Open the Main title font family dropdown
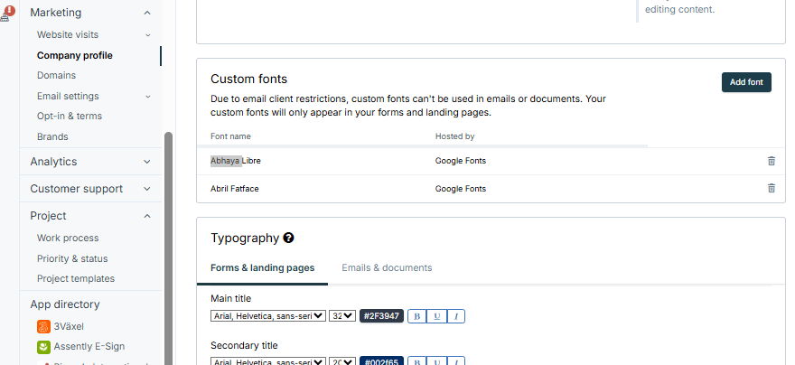Screen dimensions: 795x365 pyautogui.click(x=268, y=316)
